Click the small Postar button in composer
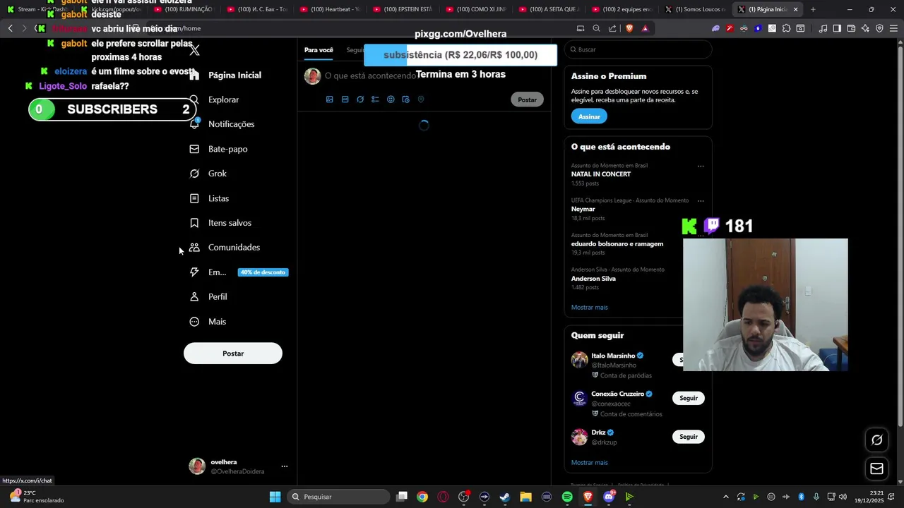Screen dimensions: 904x508 [x=527, y=99]
